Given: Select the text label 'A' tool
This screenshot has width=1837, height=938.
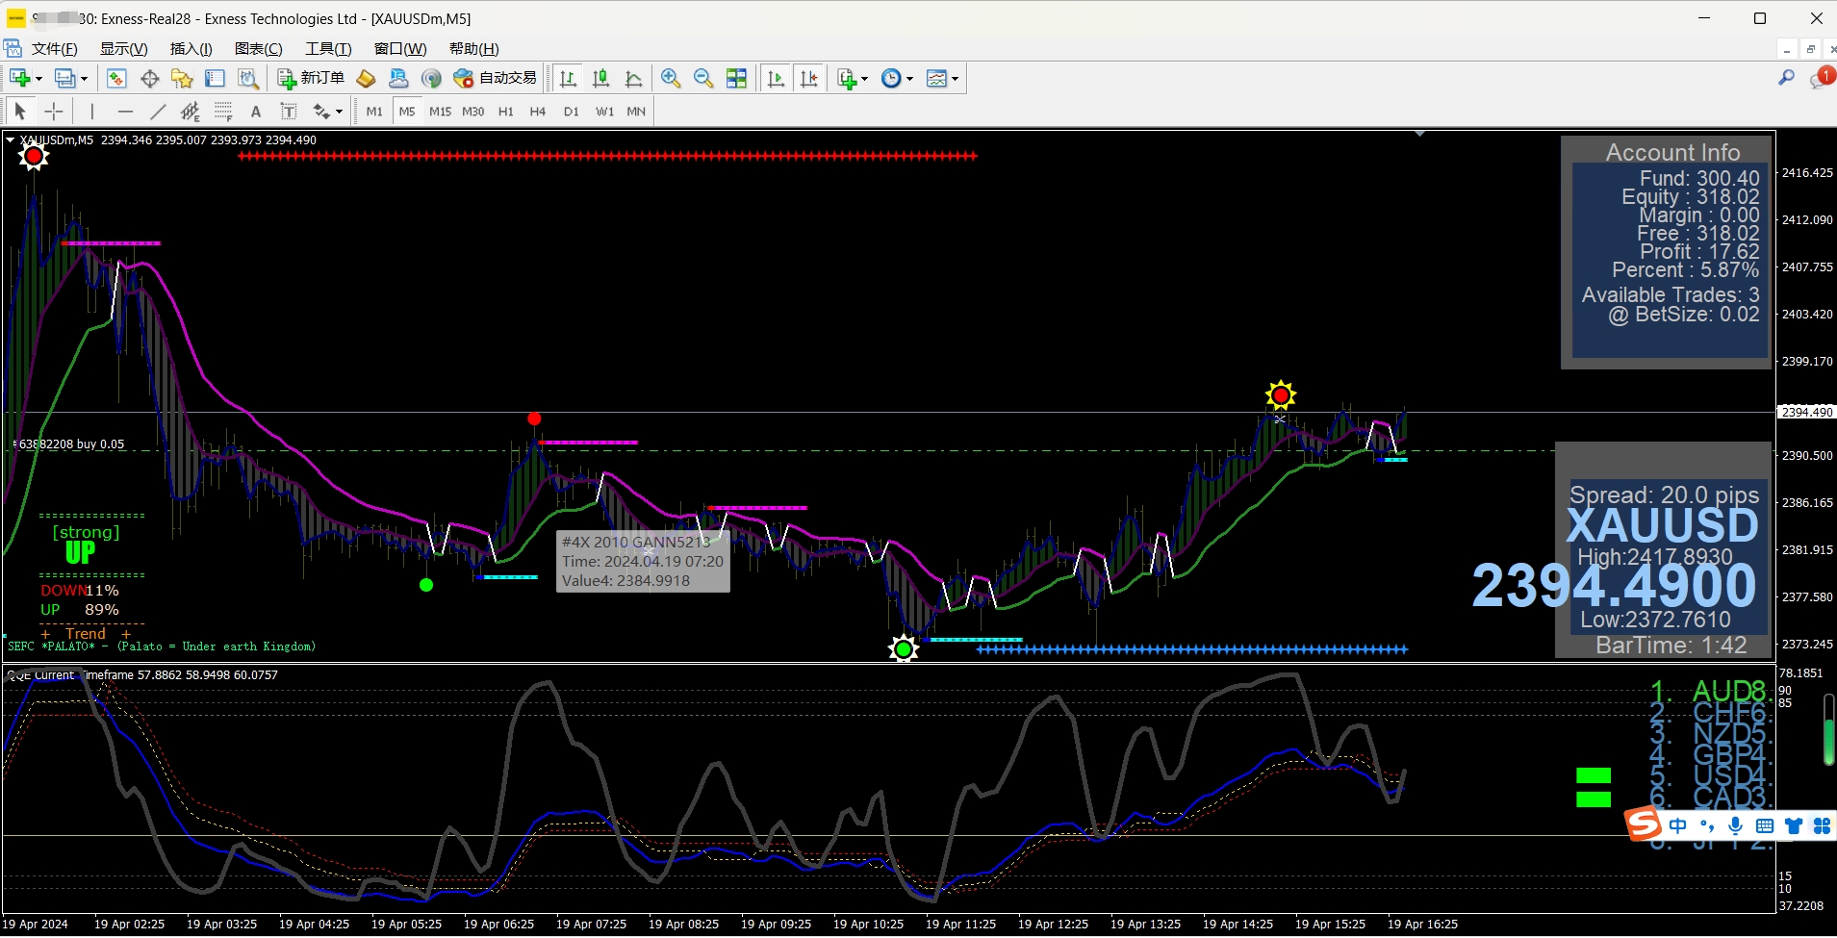Looking at the screenshot, I should point(256,112).
